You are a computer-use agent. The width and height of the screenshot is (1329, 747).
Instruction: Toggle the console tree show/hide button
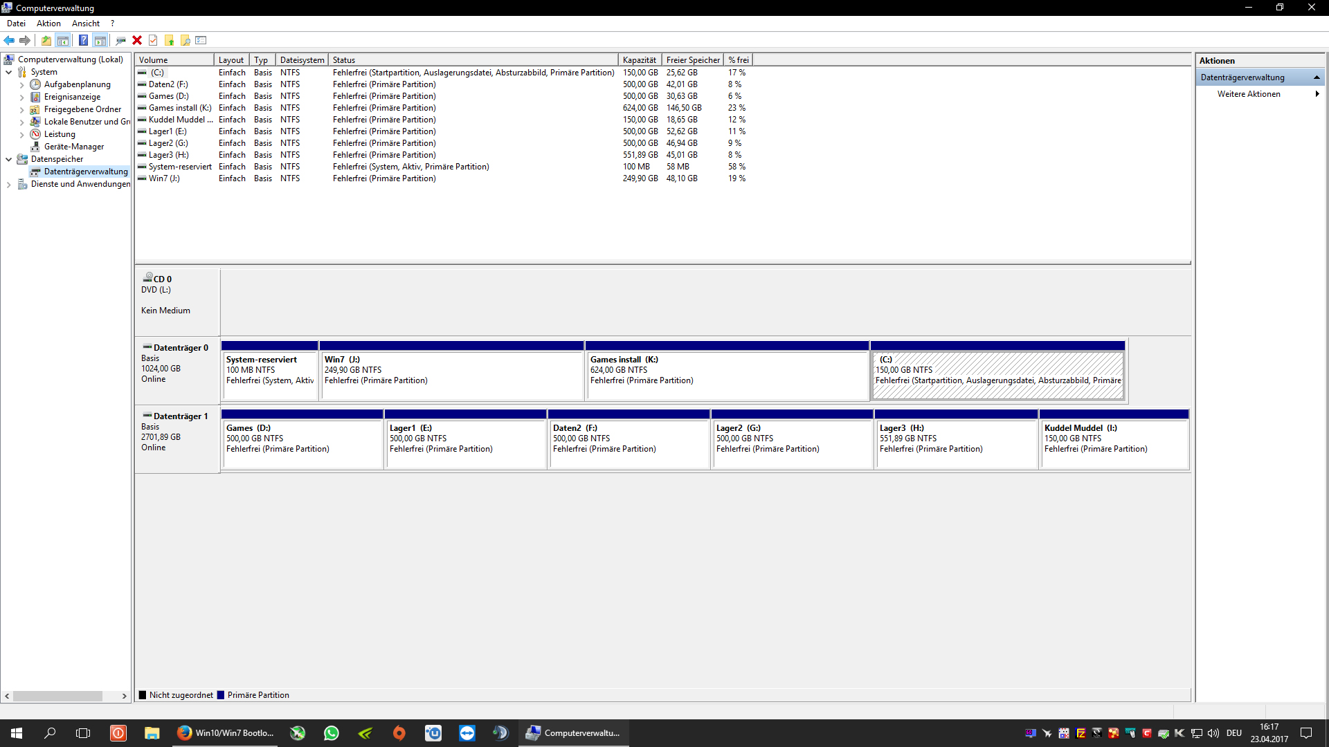click(62, 40)
